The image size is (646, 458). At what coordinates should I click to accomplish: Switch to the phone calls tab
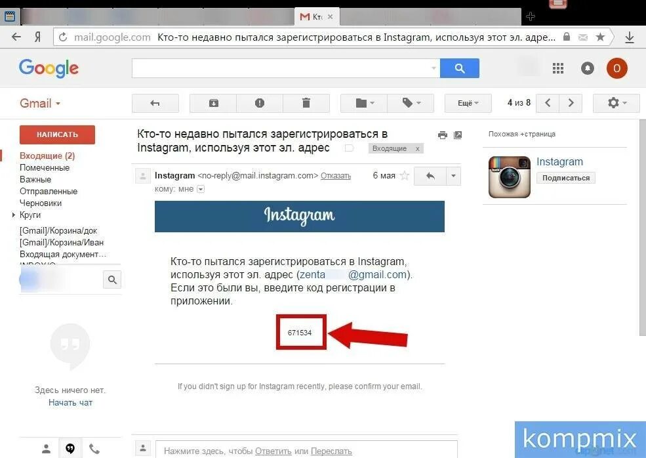pos(94,449)
